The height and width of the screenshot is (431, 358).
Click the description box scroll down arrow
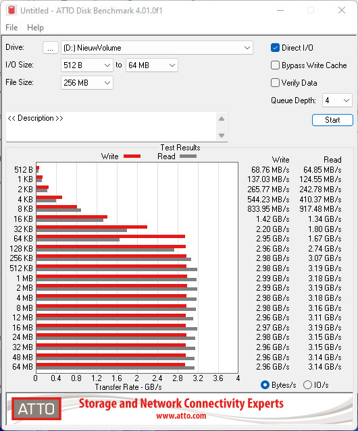click(222, 136)
